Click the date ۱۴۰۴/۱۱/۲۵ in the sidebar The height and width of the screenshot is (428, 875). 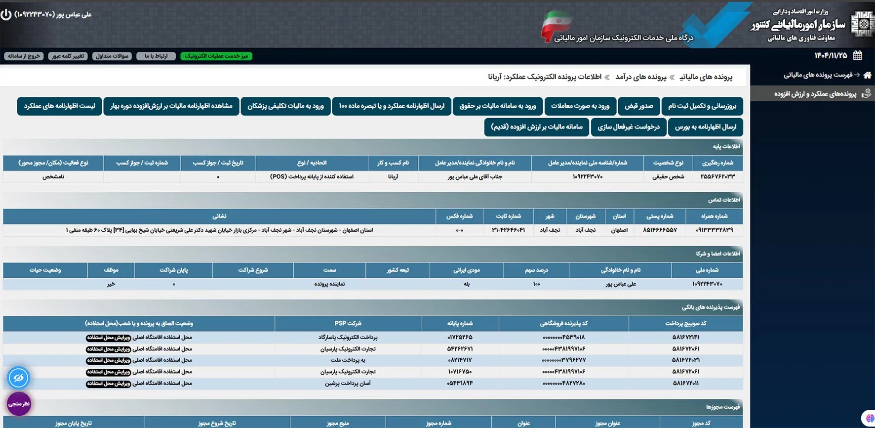pos(831,55)
